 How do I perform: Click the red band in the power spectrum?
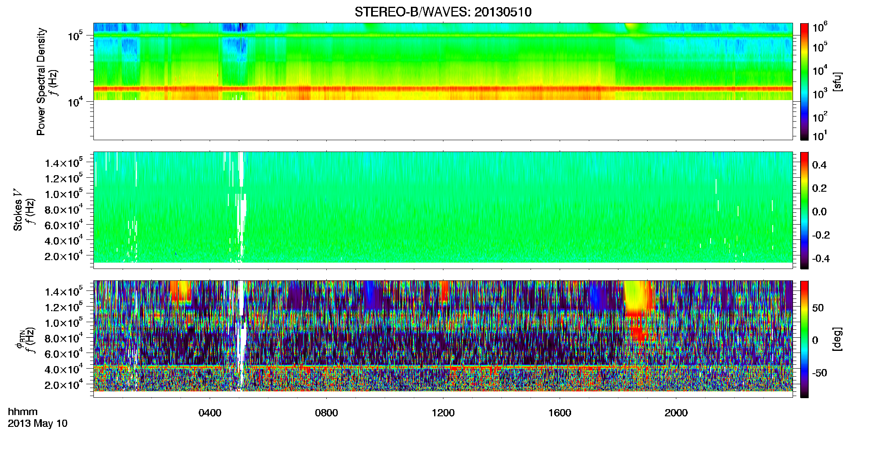tap(443, 89)
